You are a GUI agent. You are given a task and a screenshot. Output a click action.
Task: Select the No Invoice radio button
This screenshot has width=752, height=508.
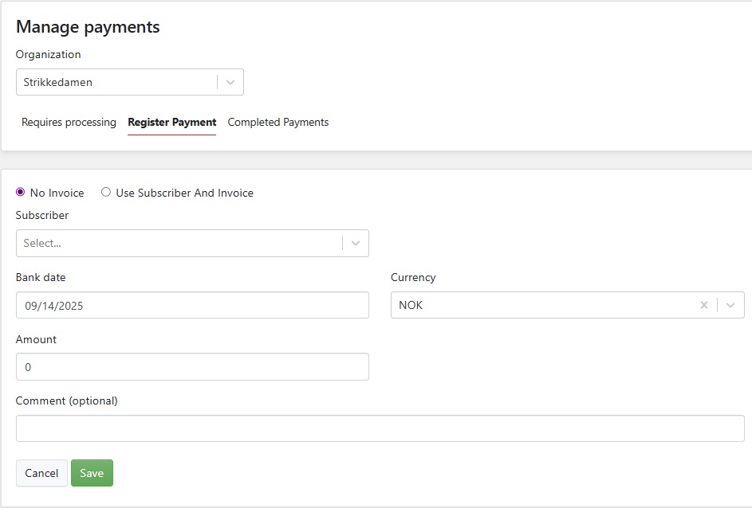tap(20, 192)
